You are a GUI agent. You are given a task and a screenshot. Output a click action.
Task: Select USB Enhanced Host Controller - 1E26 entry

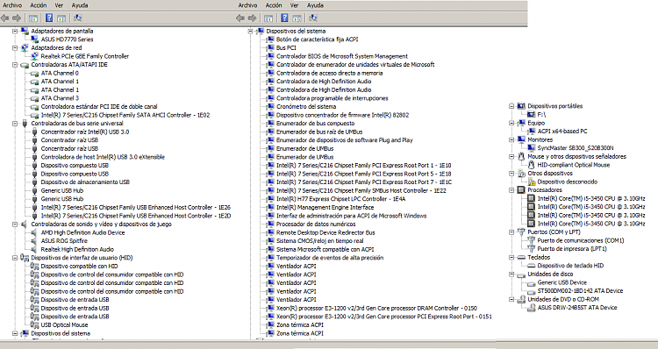tap(135, 207)
